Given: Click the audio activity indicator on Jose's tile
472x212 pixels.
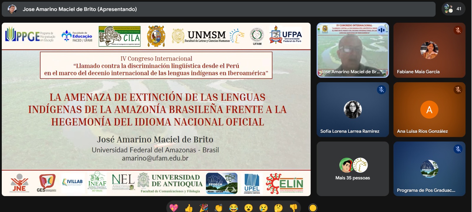Looking at the screenshot, I should coord(381,30).
